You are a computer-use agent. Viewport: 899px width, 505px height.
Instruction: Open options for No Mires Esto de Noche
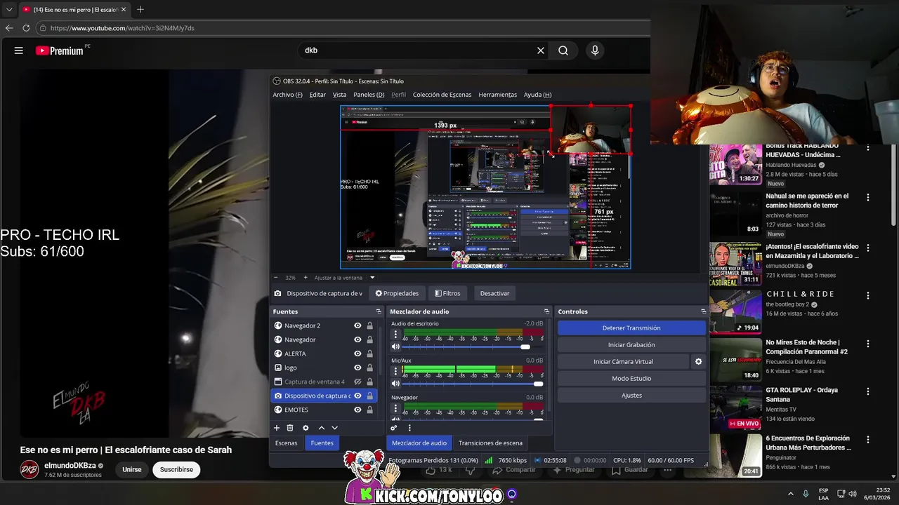[x=868, y=344]
